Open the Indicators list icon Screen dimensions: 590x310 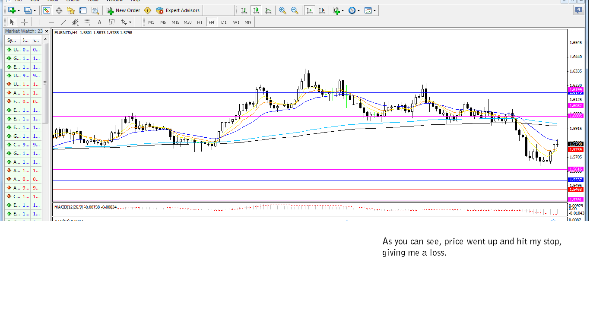(336, 10)
